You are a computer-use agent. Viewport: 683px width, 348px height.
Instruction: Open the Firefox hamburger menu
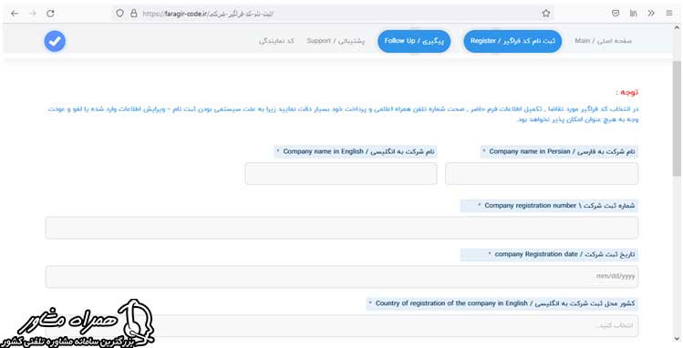click(669, 14)
